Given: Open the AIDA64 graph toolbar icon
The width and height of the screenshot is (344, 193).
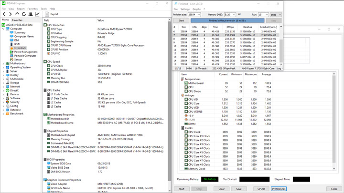Looking at the screenshot, I should point(37,14).
